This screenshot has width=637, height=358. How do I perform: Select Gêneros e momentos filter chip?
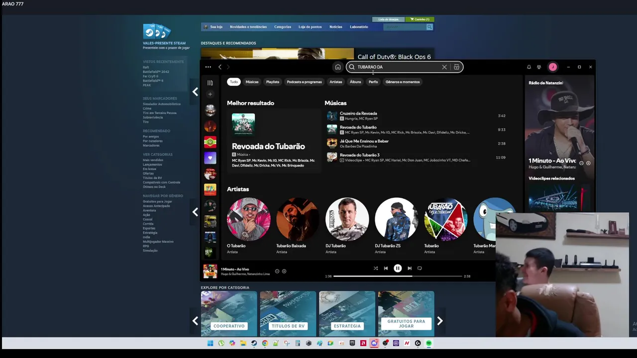coord(403,82)
